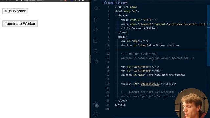
Task: Open the Extensions view
Action: (96, 40)
